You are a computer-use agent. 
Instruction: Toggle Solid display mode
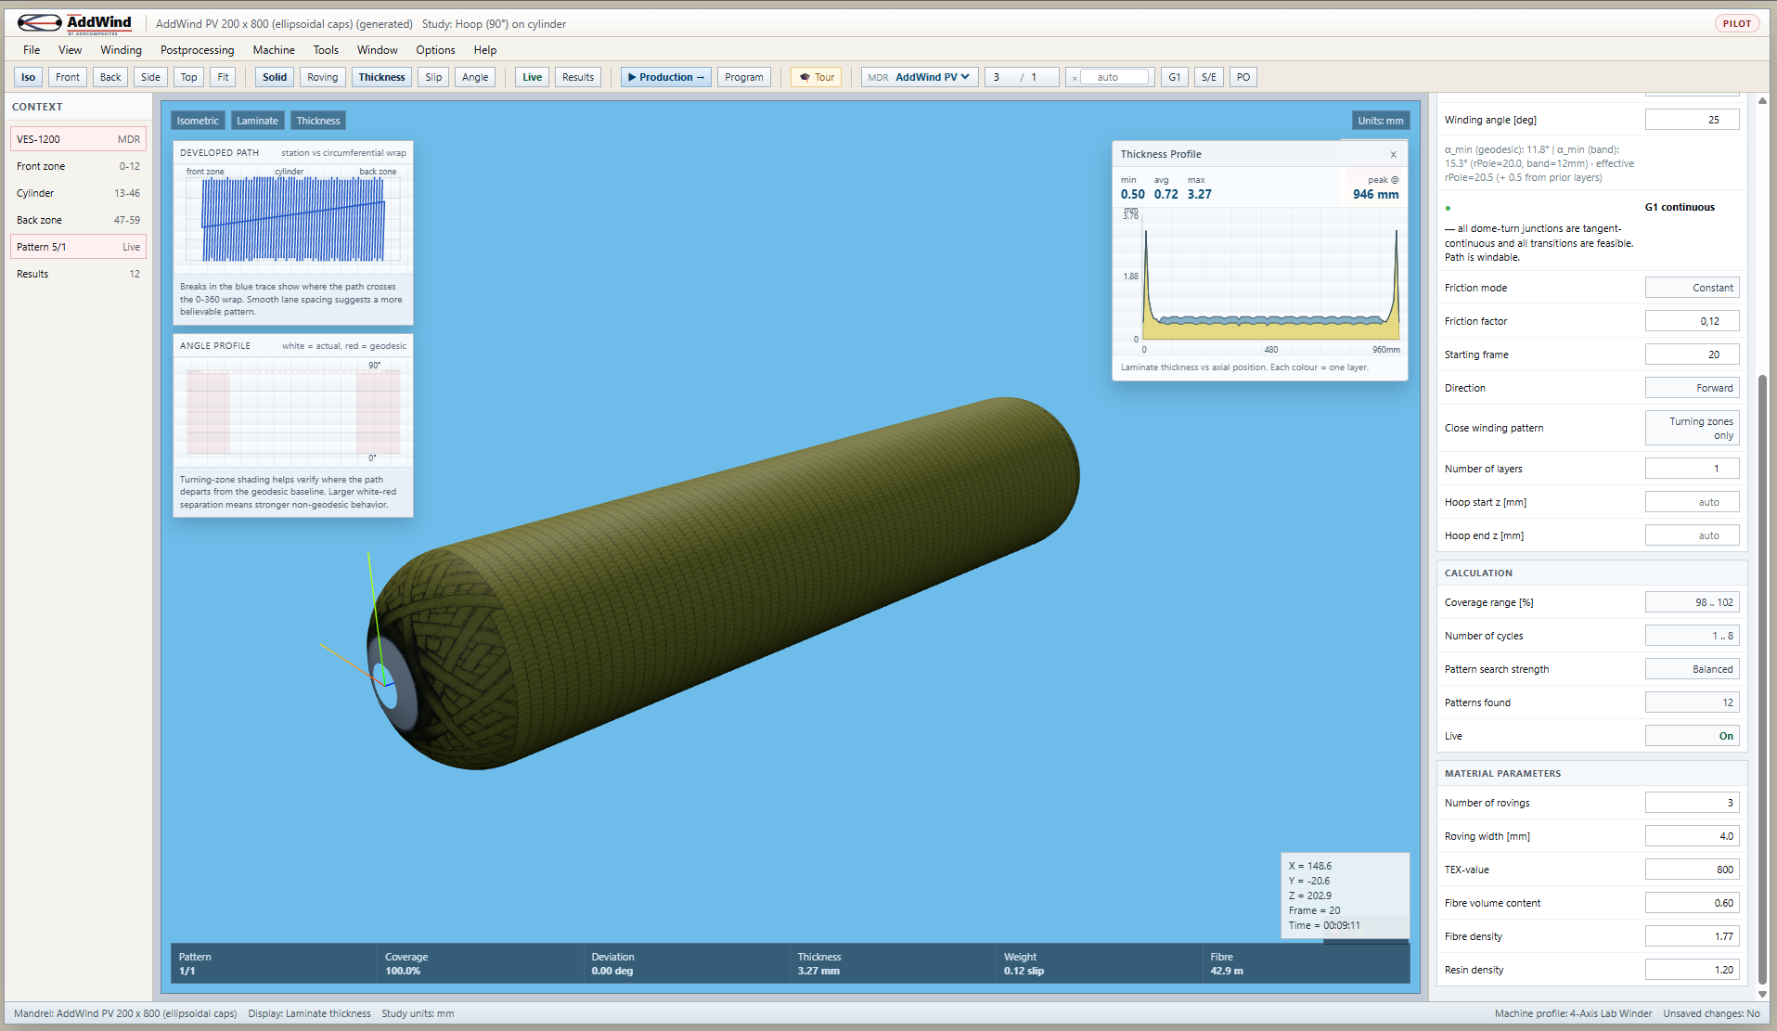[275, 77]
